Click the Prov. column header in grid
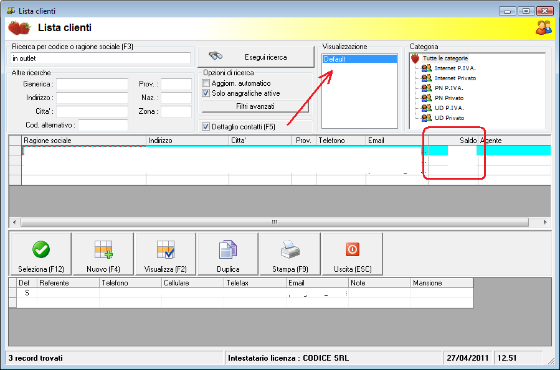The width and height of the screenshot is (560, 370). tap(303, 141)
